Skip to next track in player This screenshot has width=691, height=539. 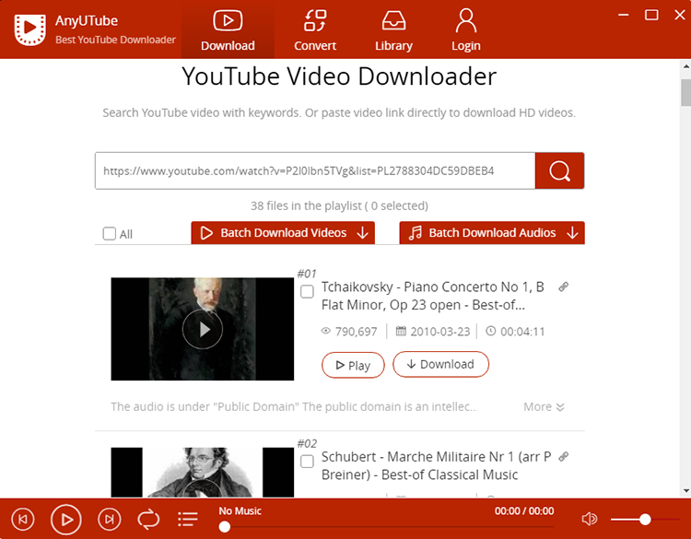click(110, 519)
